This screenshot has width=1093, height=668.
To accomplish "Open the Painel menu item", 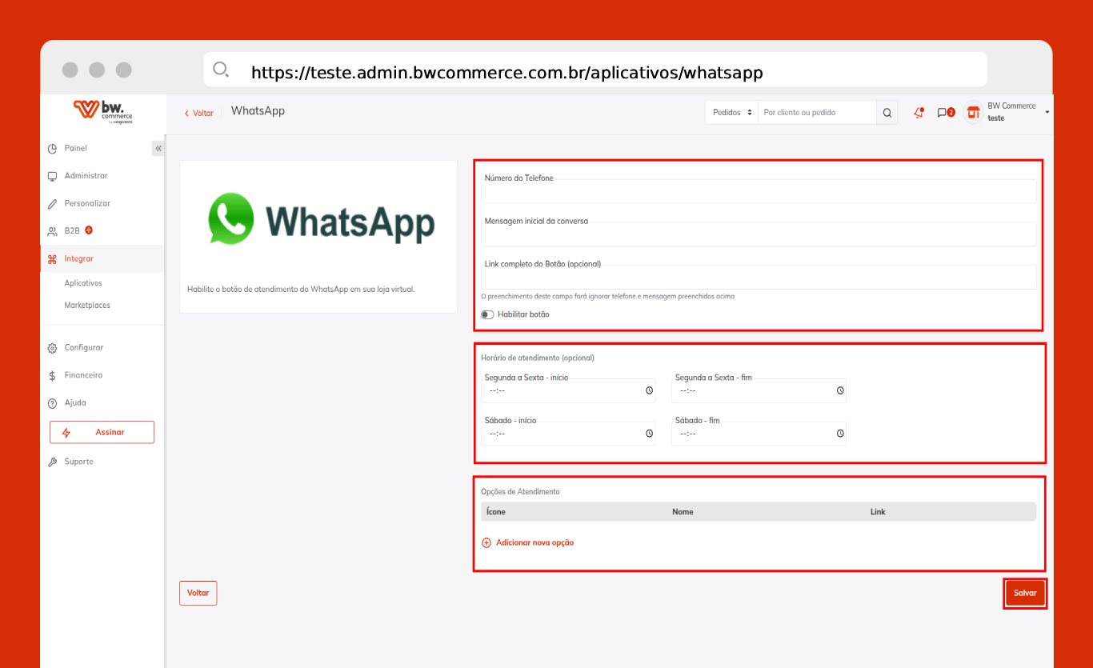I will [76, 149].
